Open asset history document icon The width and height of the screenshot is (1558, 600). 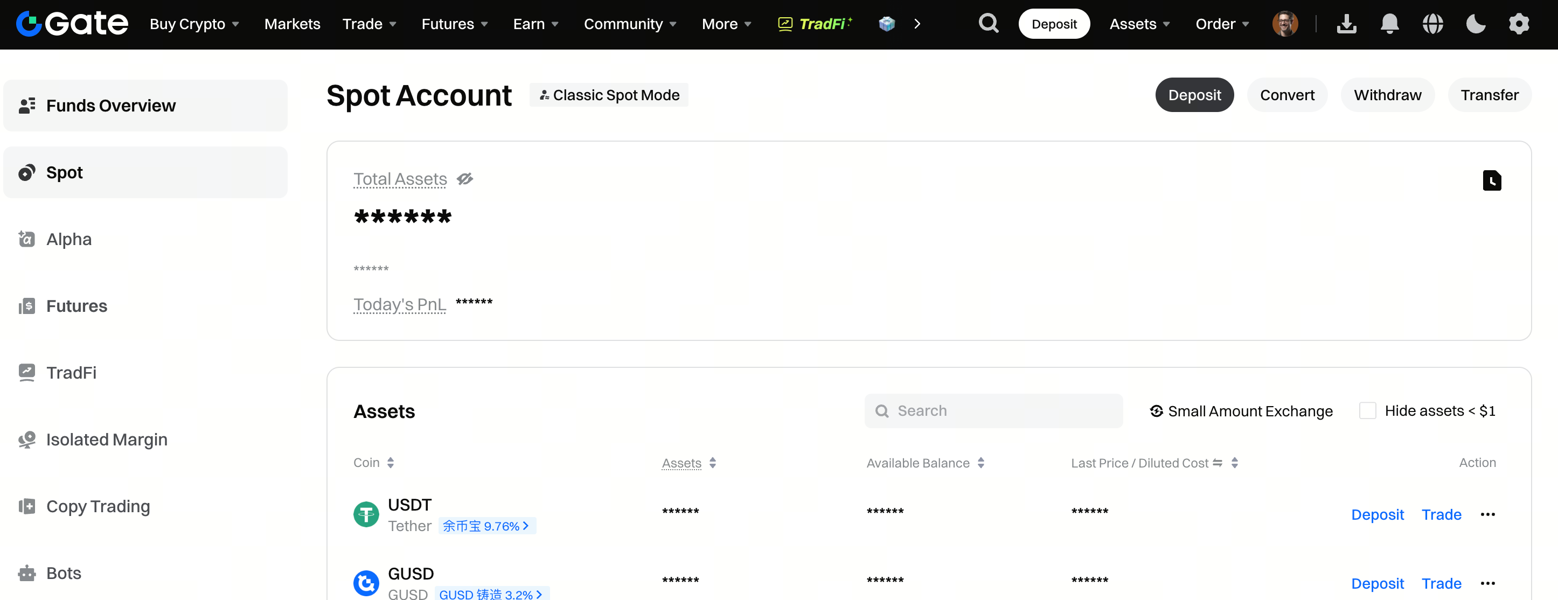(1492, 180)
